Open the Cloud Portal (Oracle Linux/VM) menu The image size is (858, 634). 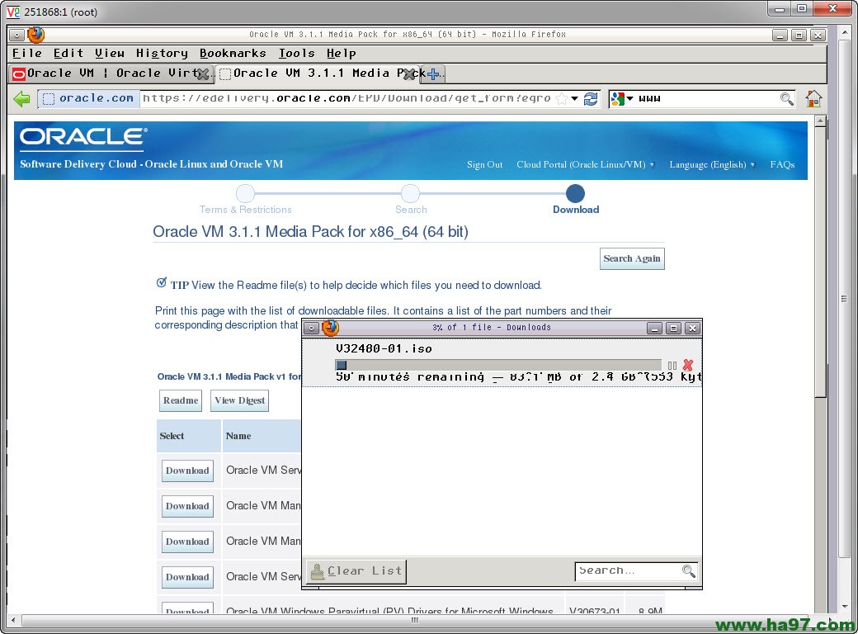[585, 164]
